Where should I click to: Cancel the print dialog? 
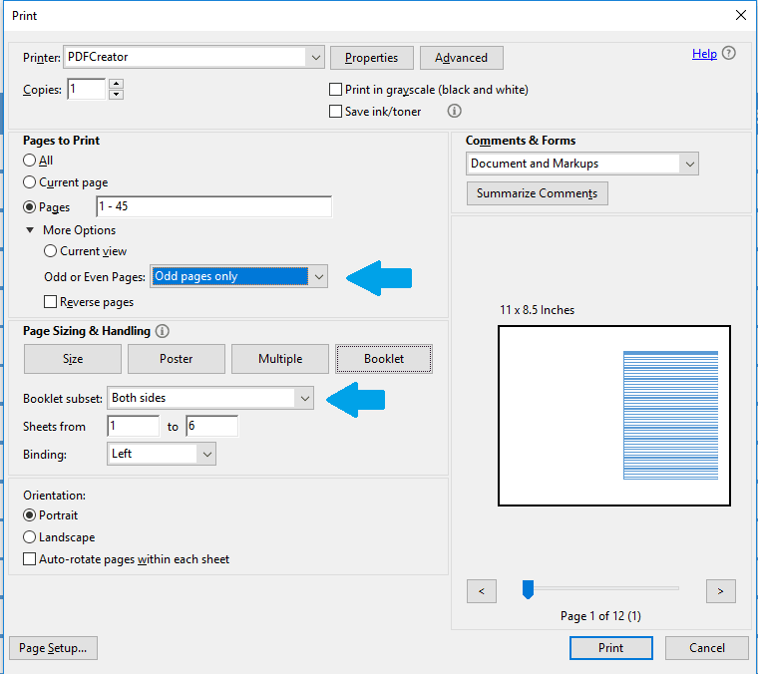coord(707,648)
